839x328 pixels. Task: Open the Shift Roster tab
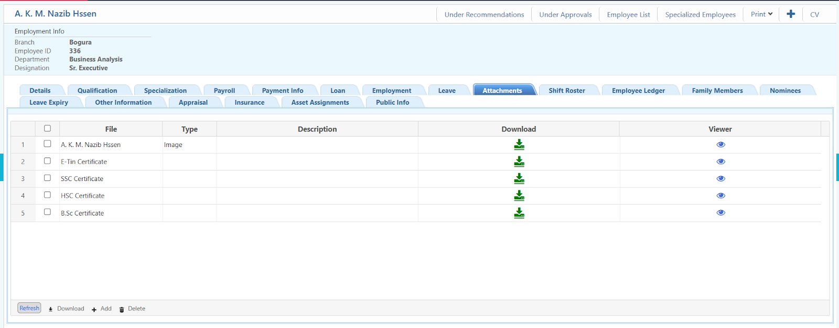click(567, 91)
